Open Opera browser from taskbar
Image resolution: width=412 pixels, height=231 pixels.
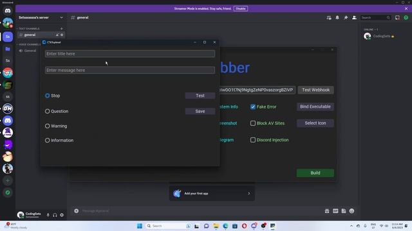[245, 226]
